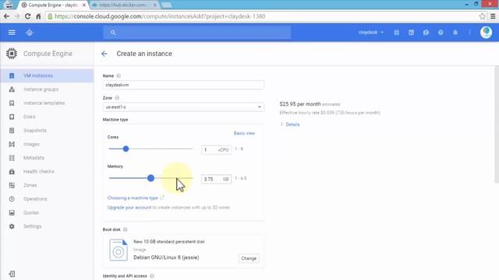Click the vCPU number input
Viewport: 499px width, 280px height.
point(217,149)
